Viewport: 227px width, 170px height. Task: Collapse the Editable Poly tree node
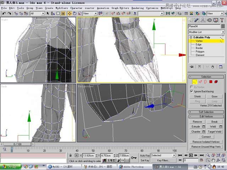tap(191, 37)
